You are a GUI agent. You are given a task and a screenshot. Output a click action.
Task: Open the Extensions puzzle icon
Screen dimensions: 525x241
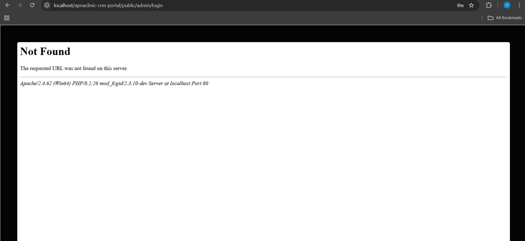[489, 5]
